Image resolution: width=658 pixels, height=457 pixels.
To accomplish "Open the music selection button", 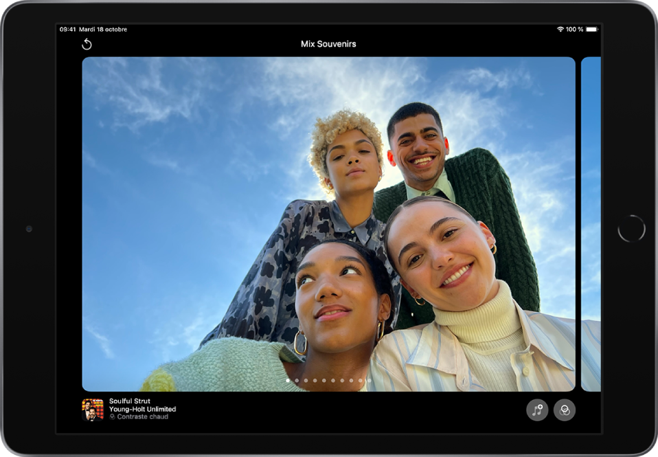I will click(x=537, y=410).
